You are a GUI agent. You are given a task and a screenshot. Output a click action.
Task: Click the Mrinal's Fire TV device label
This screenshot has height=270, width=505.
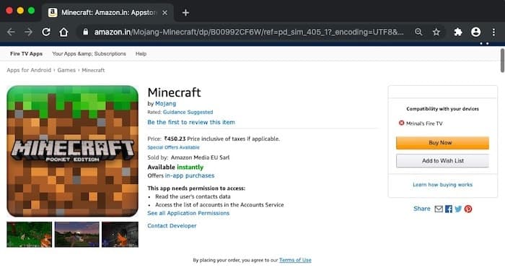coord(424,123)
